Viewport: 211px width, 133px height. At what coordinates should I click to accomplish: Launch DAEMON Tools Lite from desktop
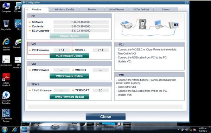tap(6, 98)
